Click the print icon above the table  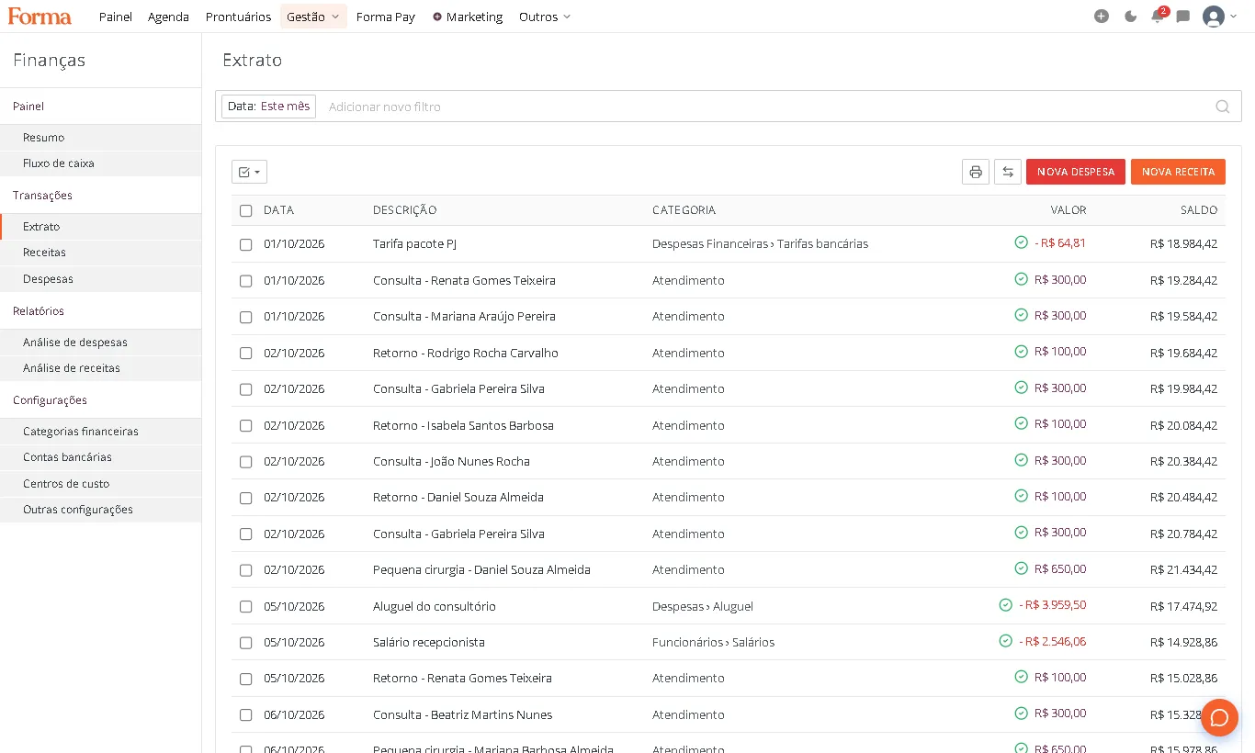[976, 172]
